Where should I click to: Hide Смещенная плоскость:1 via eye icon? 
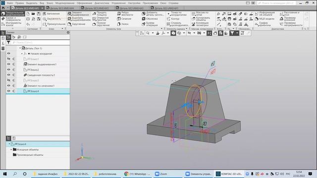[x=9, y=75]
